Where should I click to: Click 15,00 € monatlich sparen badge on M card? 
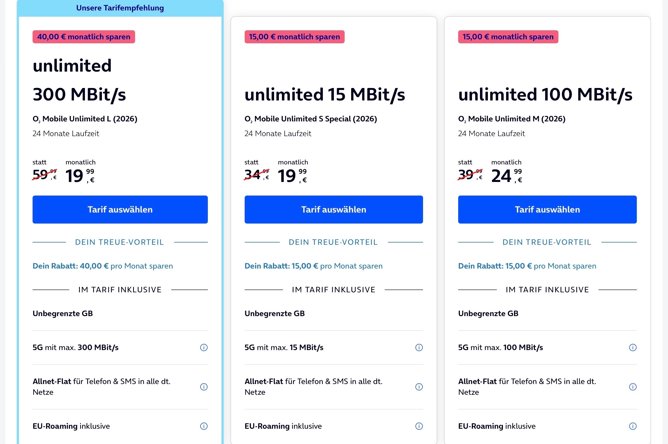508,37
